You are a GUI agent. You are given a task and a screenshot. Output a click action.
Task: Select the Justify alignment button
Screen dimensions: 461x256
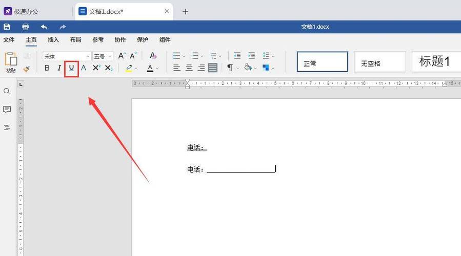point(213,68)
